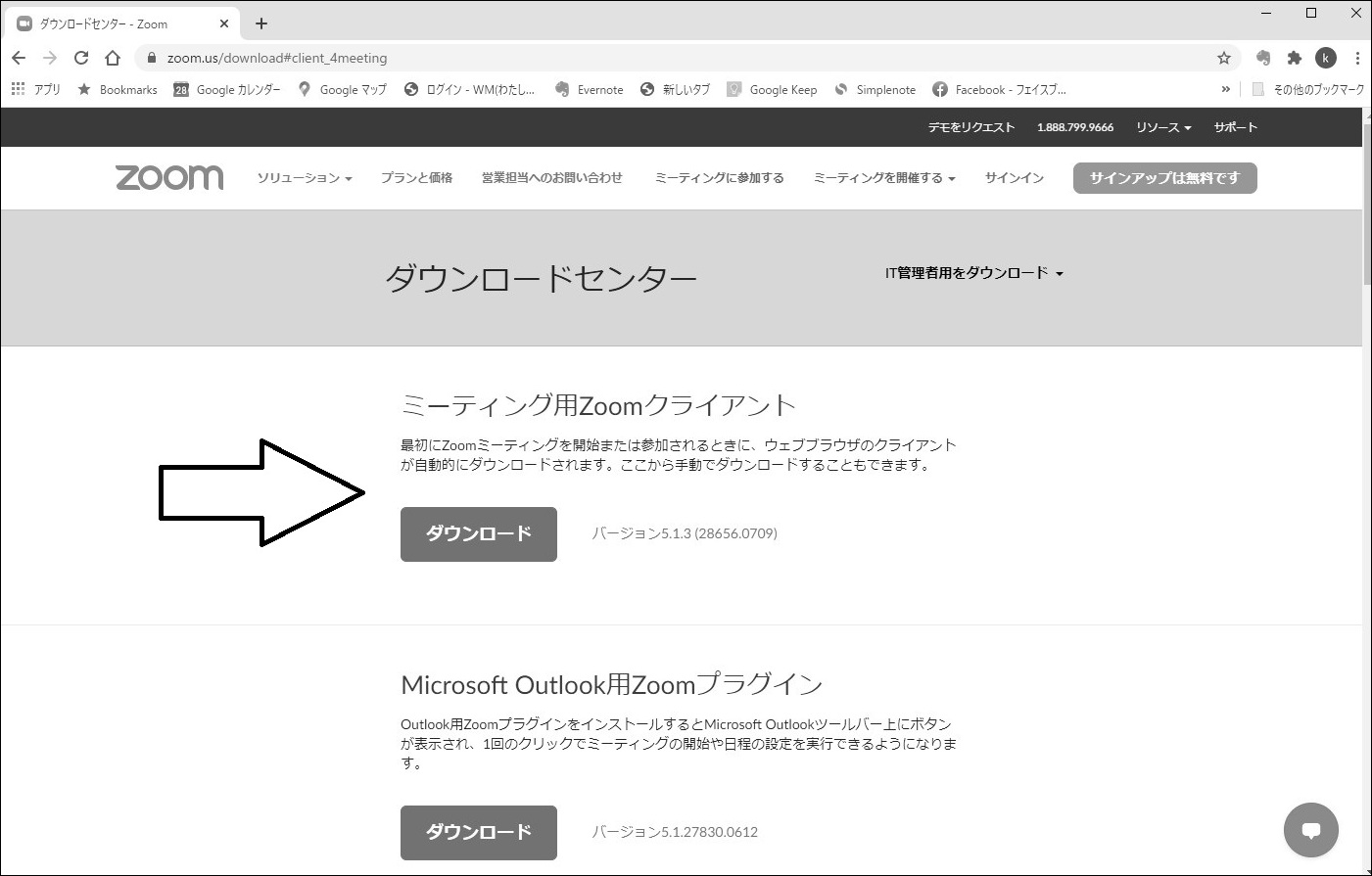Click the サインアップは無料です button
Screen dimensions: 1372x876
click(1164, 178)
